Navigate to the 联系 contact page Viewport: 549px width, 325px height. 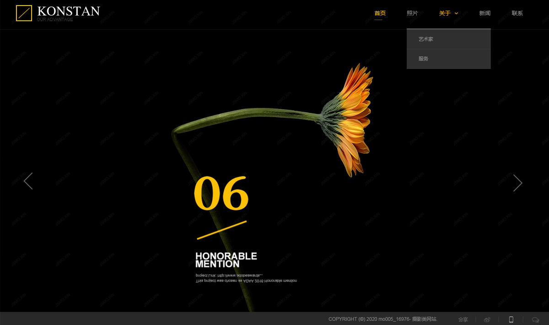pos(517,13)
